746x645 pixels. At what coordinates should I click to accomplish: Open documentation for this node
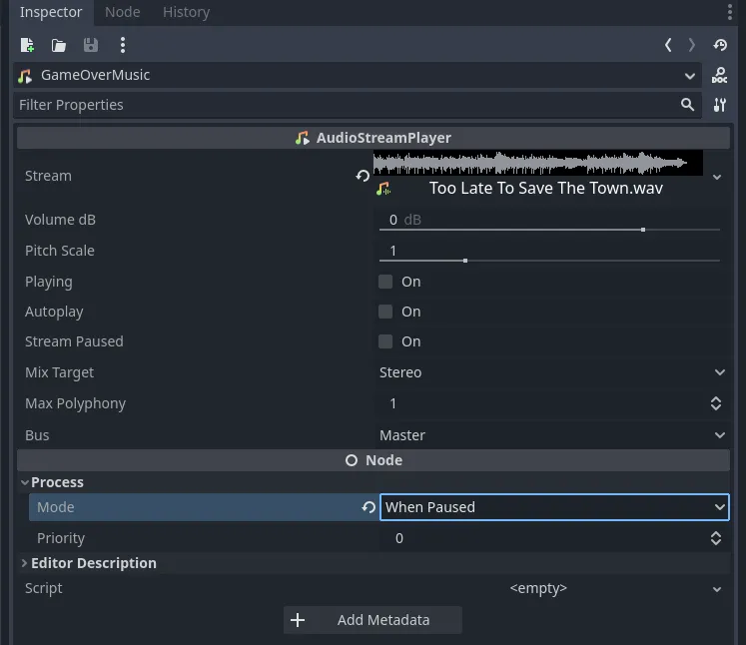[719, 75]
